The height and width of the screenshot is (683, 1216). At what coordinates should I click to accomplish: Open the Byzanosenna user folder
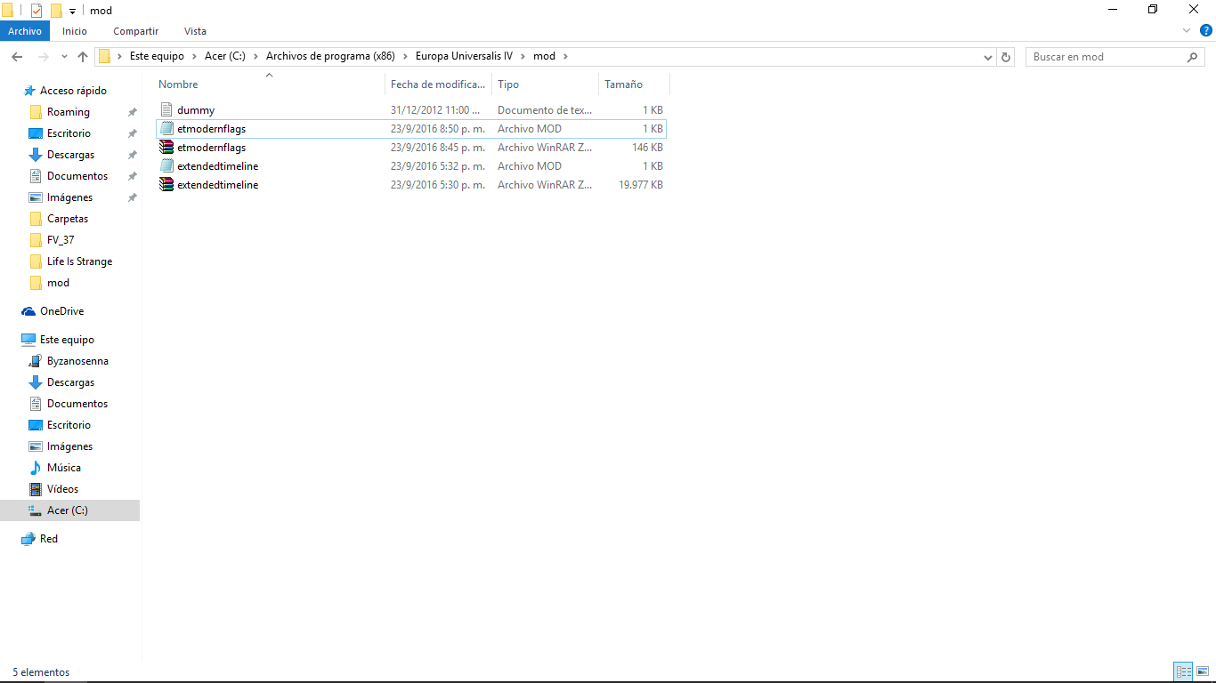[77, 361]
